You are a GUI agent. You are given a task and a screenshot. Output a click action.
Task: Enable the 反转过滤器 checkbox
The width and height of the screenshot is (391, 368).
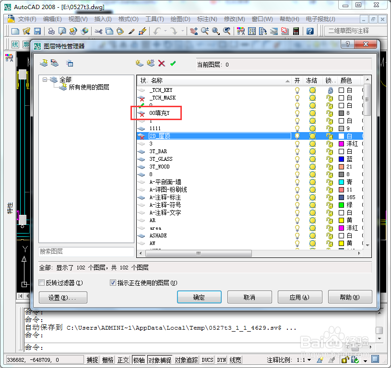click(x=41, y=282)
